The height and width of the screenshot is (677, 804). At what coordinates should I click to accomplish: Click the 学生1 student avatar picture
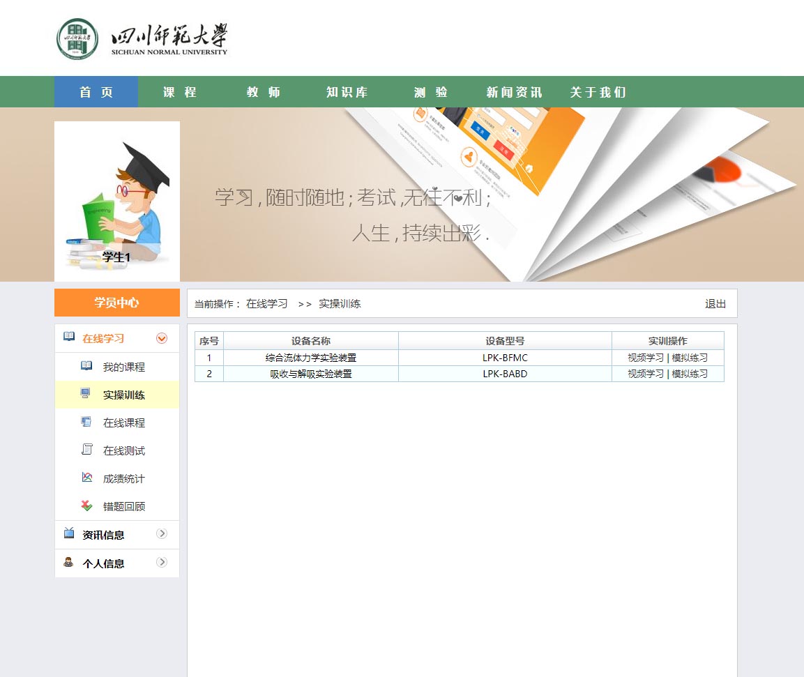click(117, 201)
